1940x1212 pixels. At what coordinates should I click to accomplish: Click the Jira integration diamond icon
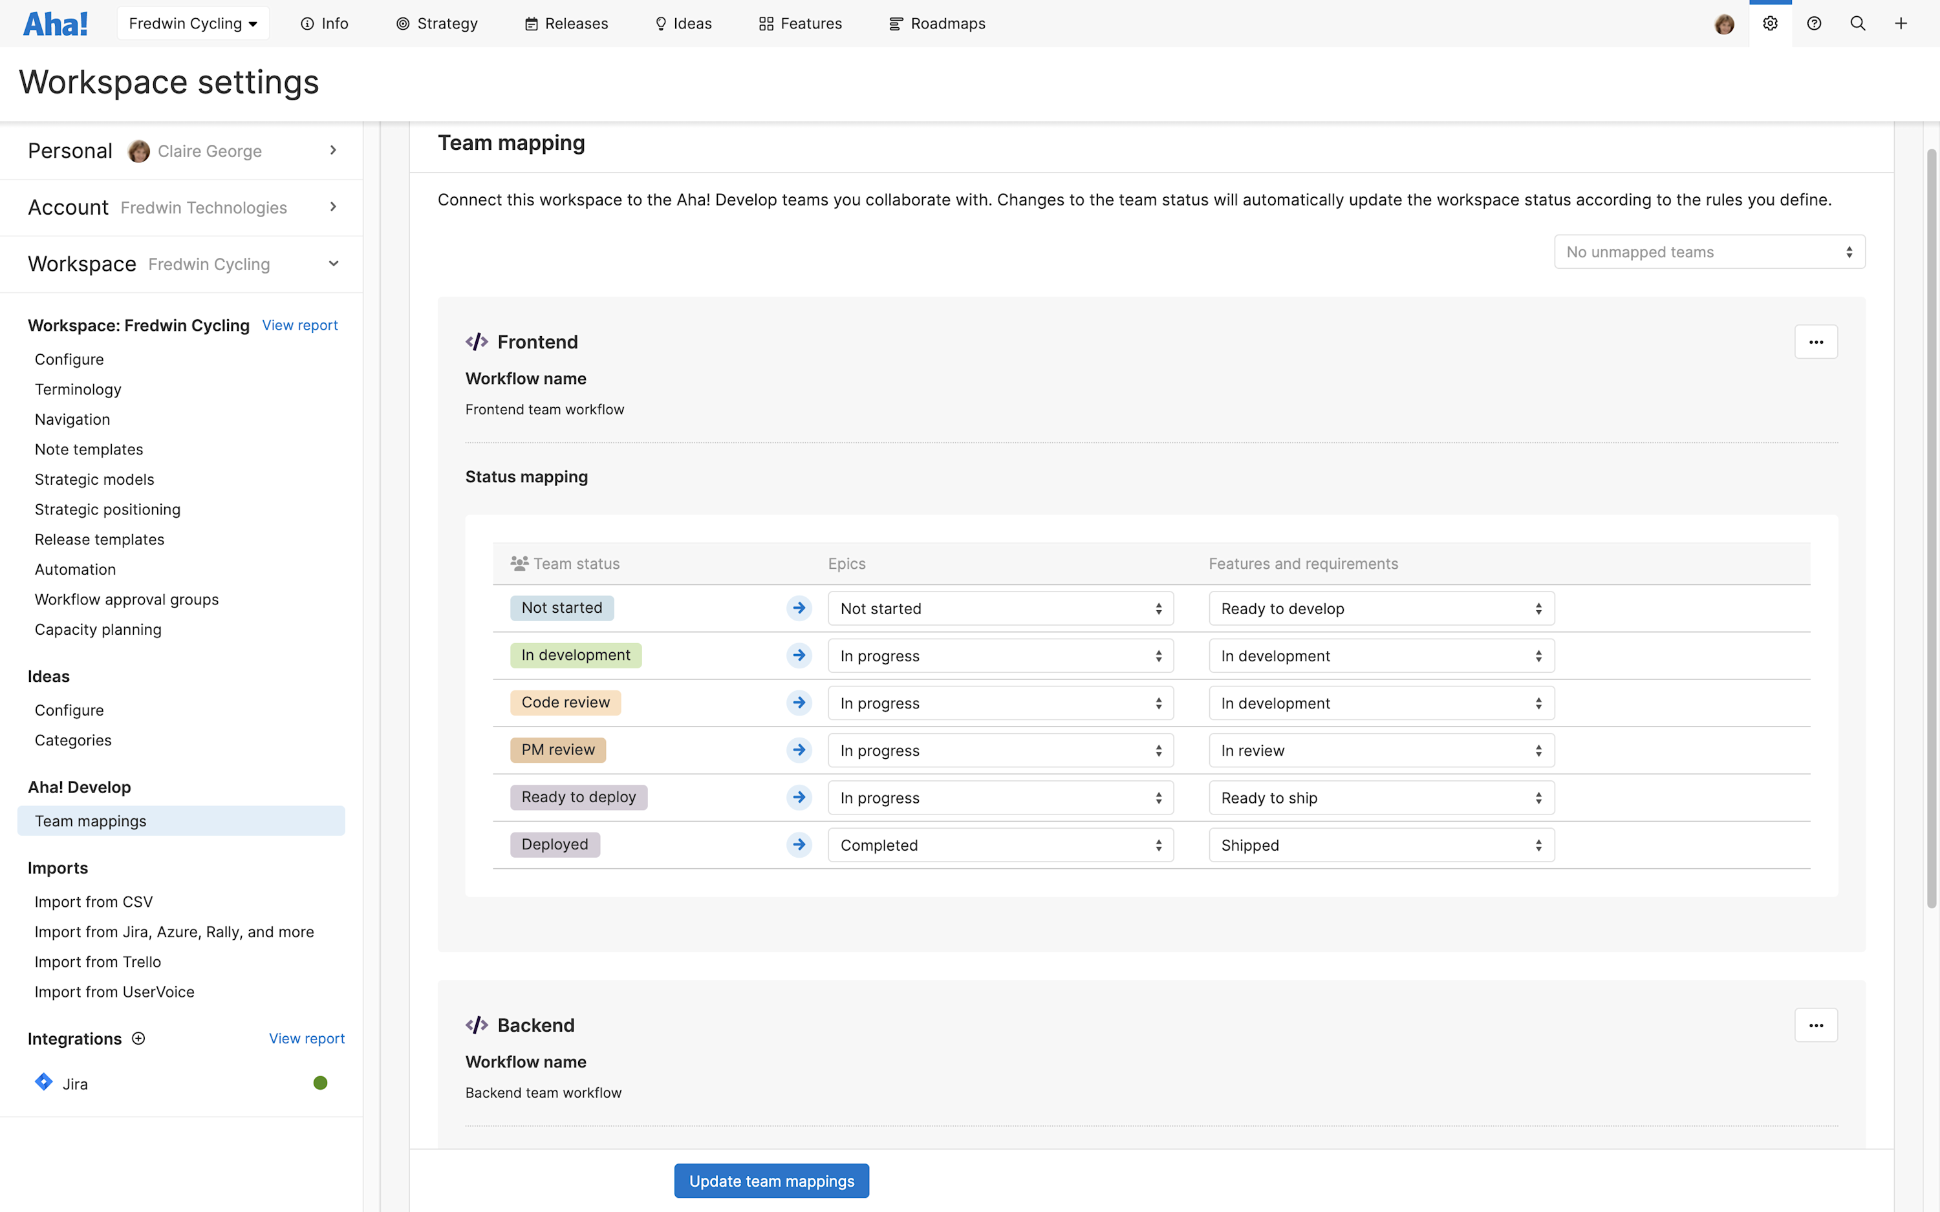tap(43, 1081)
